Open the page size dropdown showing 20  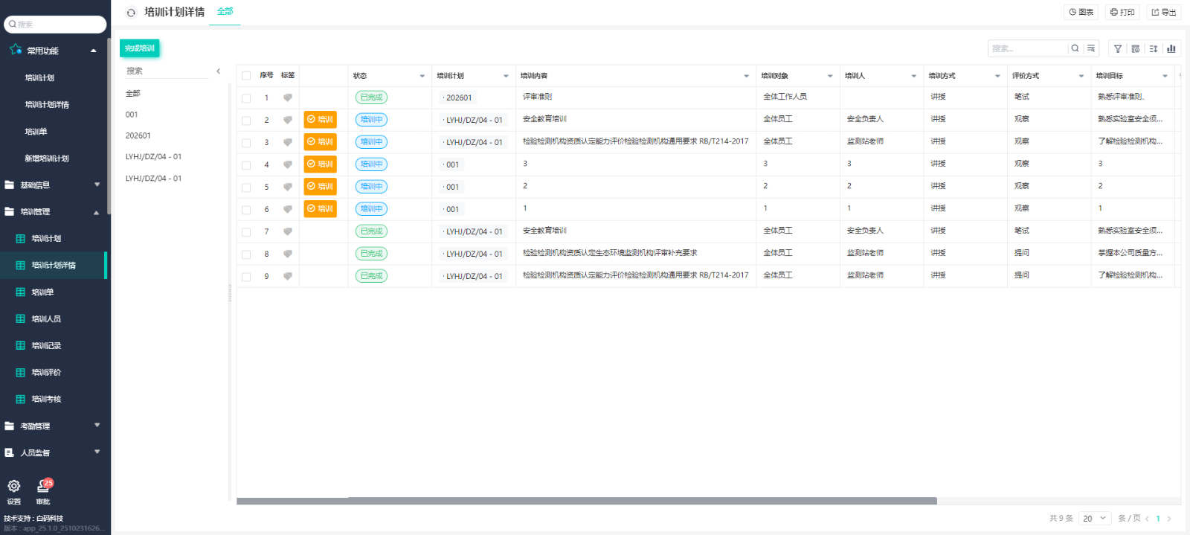coord(1095,519)
